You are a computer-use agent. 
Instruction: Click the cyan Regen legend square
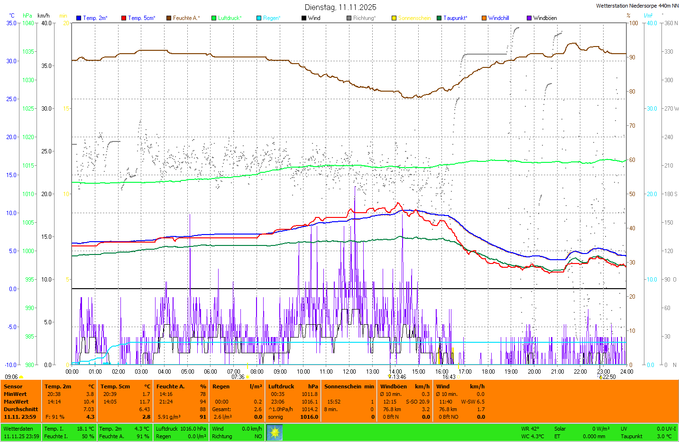pos(259,18)
